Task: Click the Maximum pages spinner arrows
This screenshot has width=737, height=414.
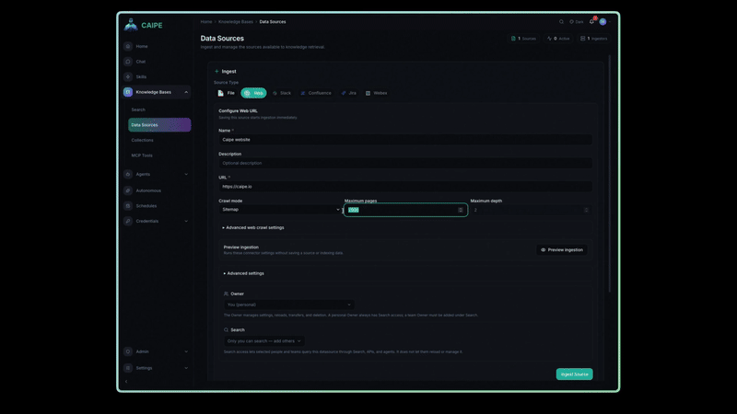Action: coord(461,210)
